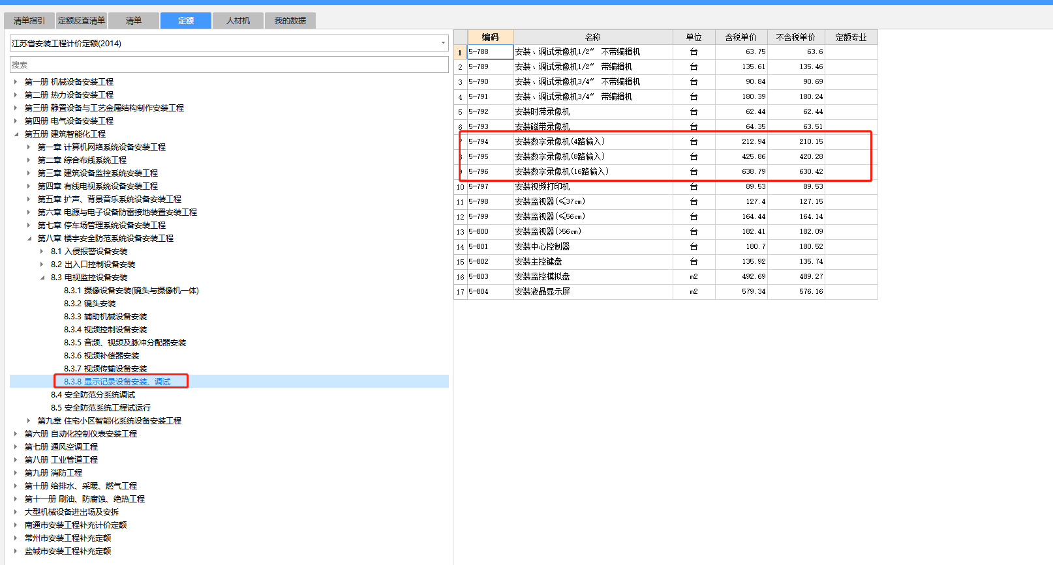Expand 第一章 计算机网络系统设备安装工程
Image resolution: width=1053 pixels, height=565 pixels.
(x=29, y=147)
